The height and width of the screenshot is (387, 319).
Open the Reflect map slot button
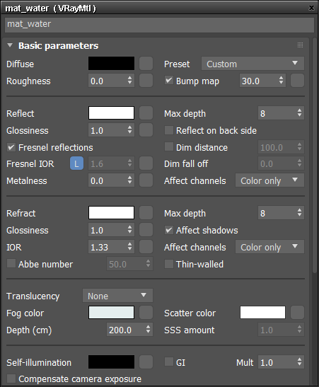[146, 113]
